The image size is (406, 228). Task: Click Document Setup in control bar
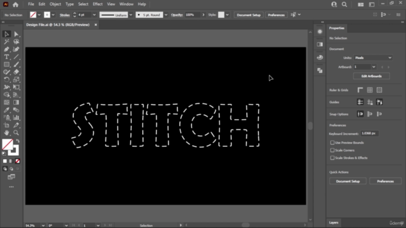pos(249,15)
